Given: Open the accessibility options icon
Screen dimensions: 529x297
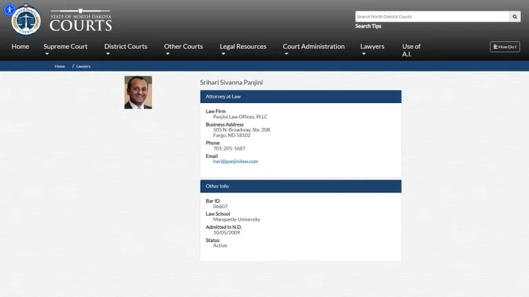Looking at the screenshot, I should tap(10, 10).
